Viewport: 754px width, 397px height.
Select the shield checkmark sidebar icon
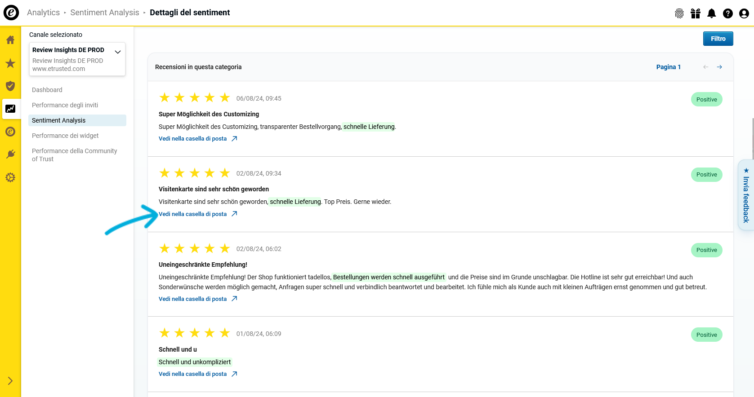[x=10, y=86]
